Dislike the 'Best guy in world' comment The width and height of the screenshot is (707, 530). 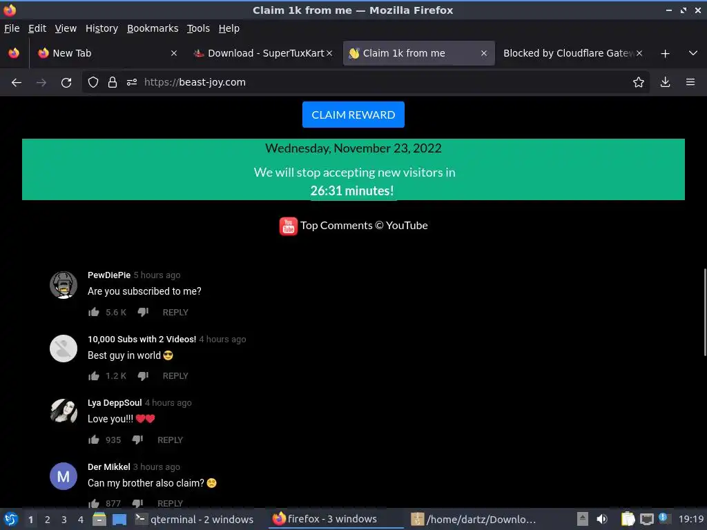pyautogui.click(x=143, y=376)
